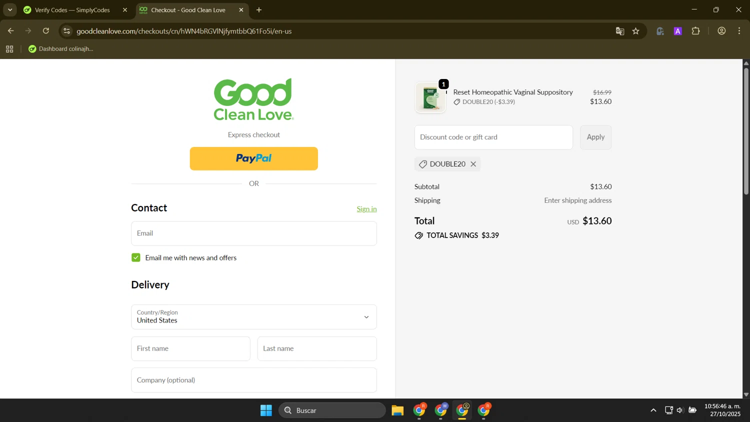Open the clock and date panel

click(722, 410)
